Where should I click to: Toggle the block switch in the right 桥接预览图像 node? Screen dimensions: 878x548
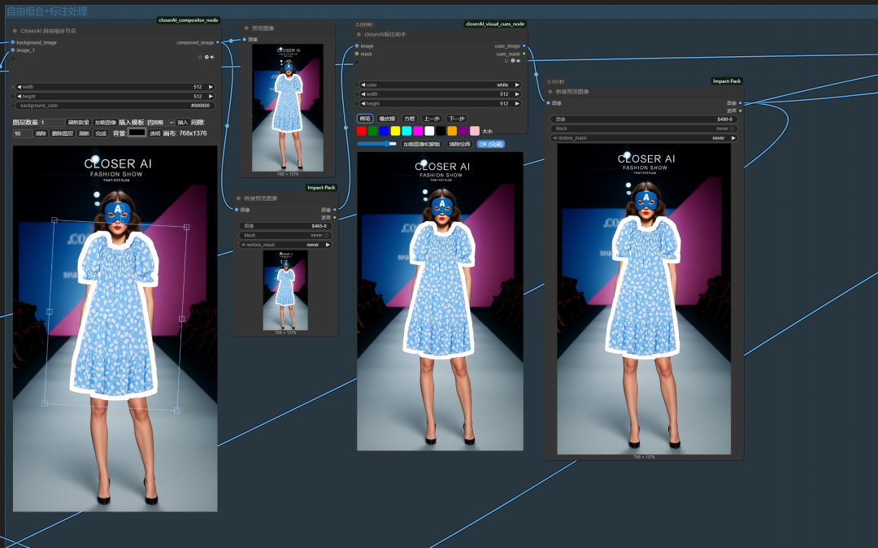pos(732,128)
